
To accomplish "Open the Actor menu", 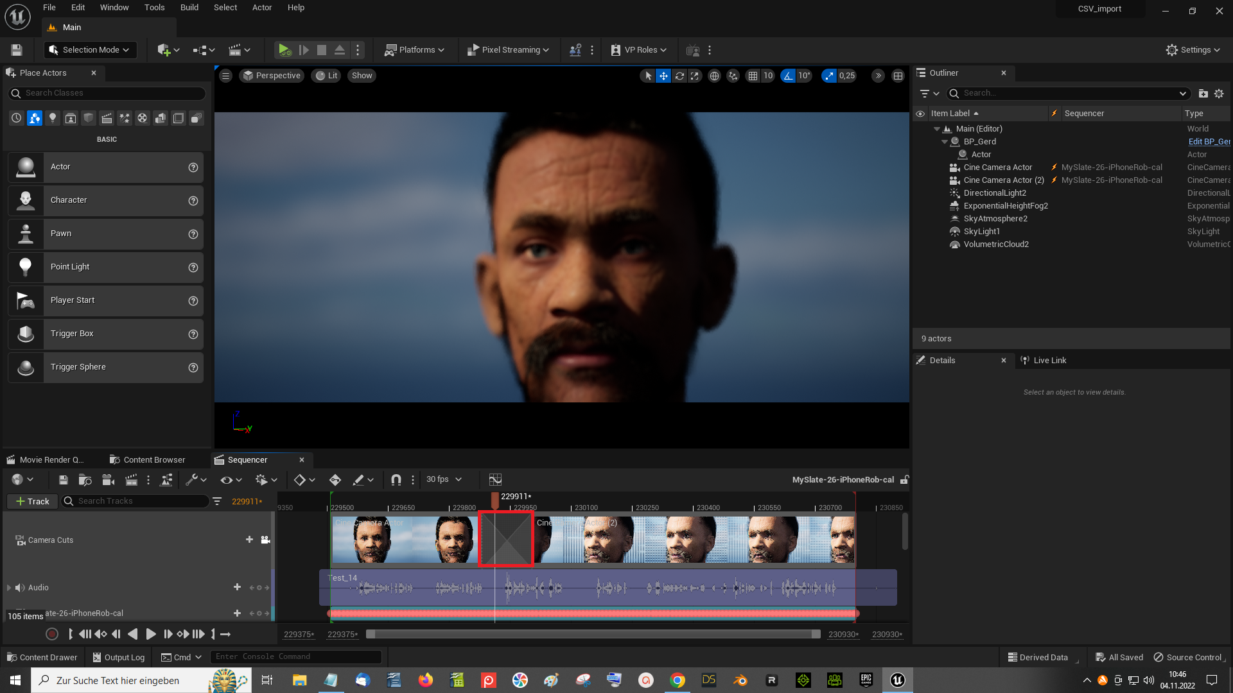I will pyautogui.click(x=262, y=8).
